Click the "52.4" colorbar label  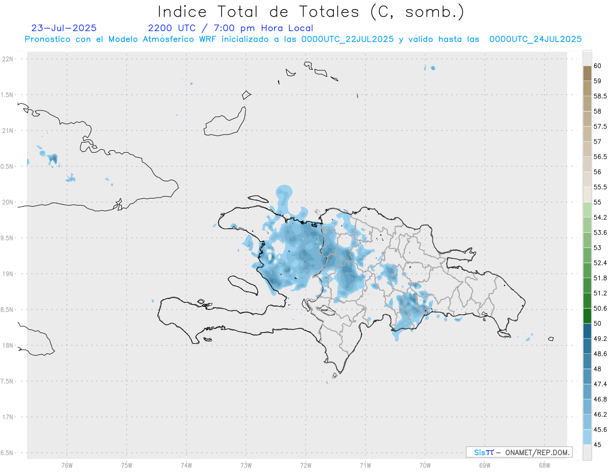[600, 263]
